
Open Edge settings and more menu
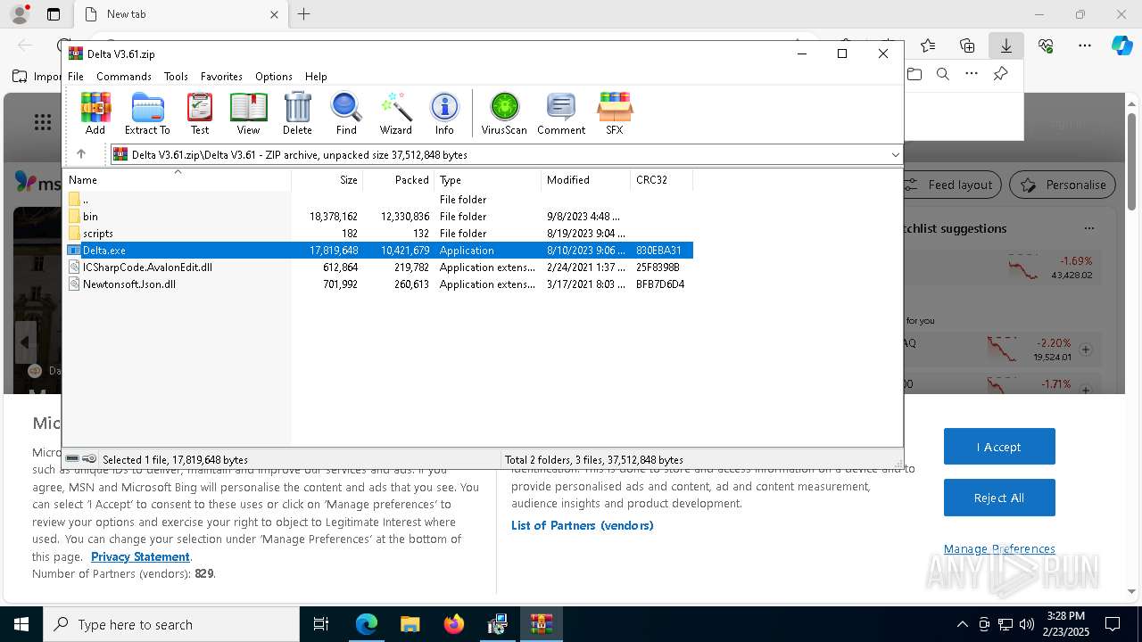1085,45
